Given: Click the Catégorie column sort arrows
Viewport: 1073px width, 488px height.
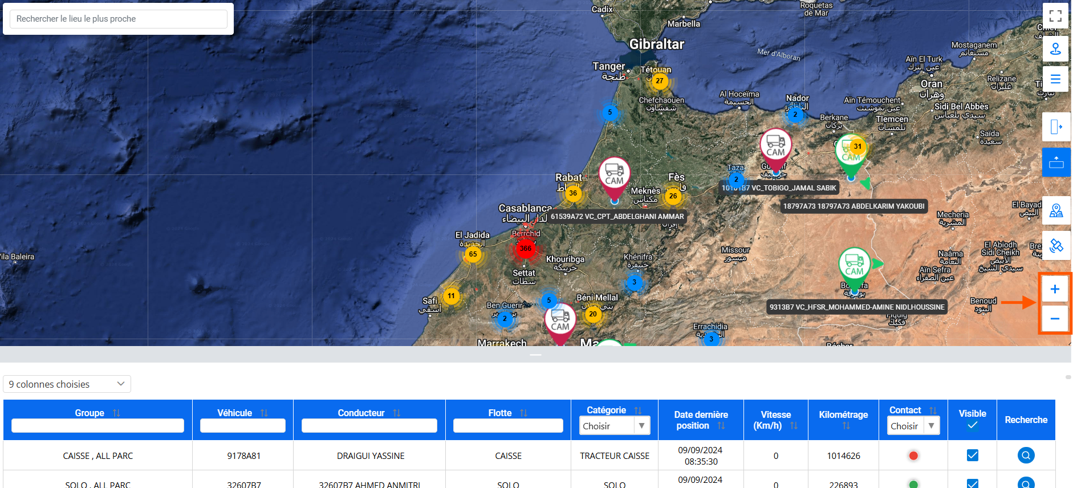Looking at the screenshot, I should point(638,410).
